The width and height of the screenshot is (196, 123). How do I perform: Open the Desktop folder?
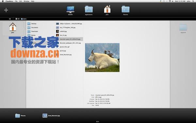pos(32,24)
